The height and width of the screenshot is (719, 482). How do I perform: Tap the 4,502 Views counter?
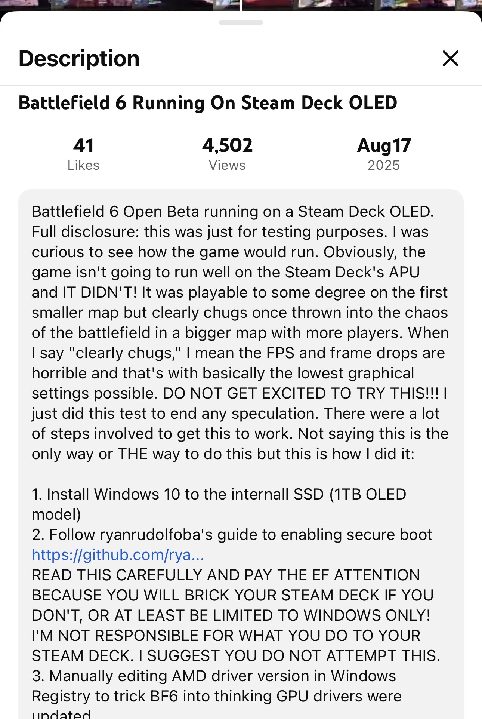(x=227, y=154)
